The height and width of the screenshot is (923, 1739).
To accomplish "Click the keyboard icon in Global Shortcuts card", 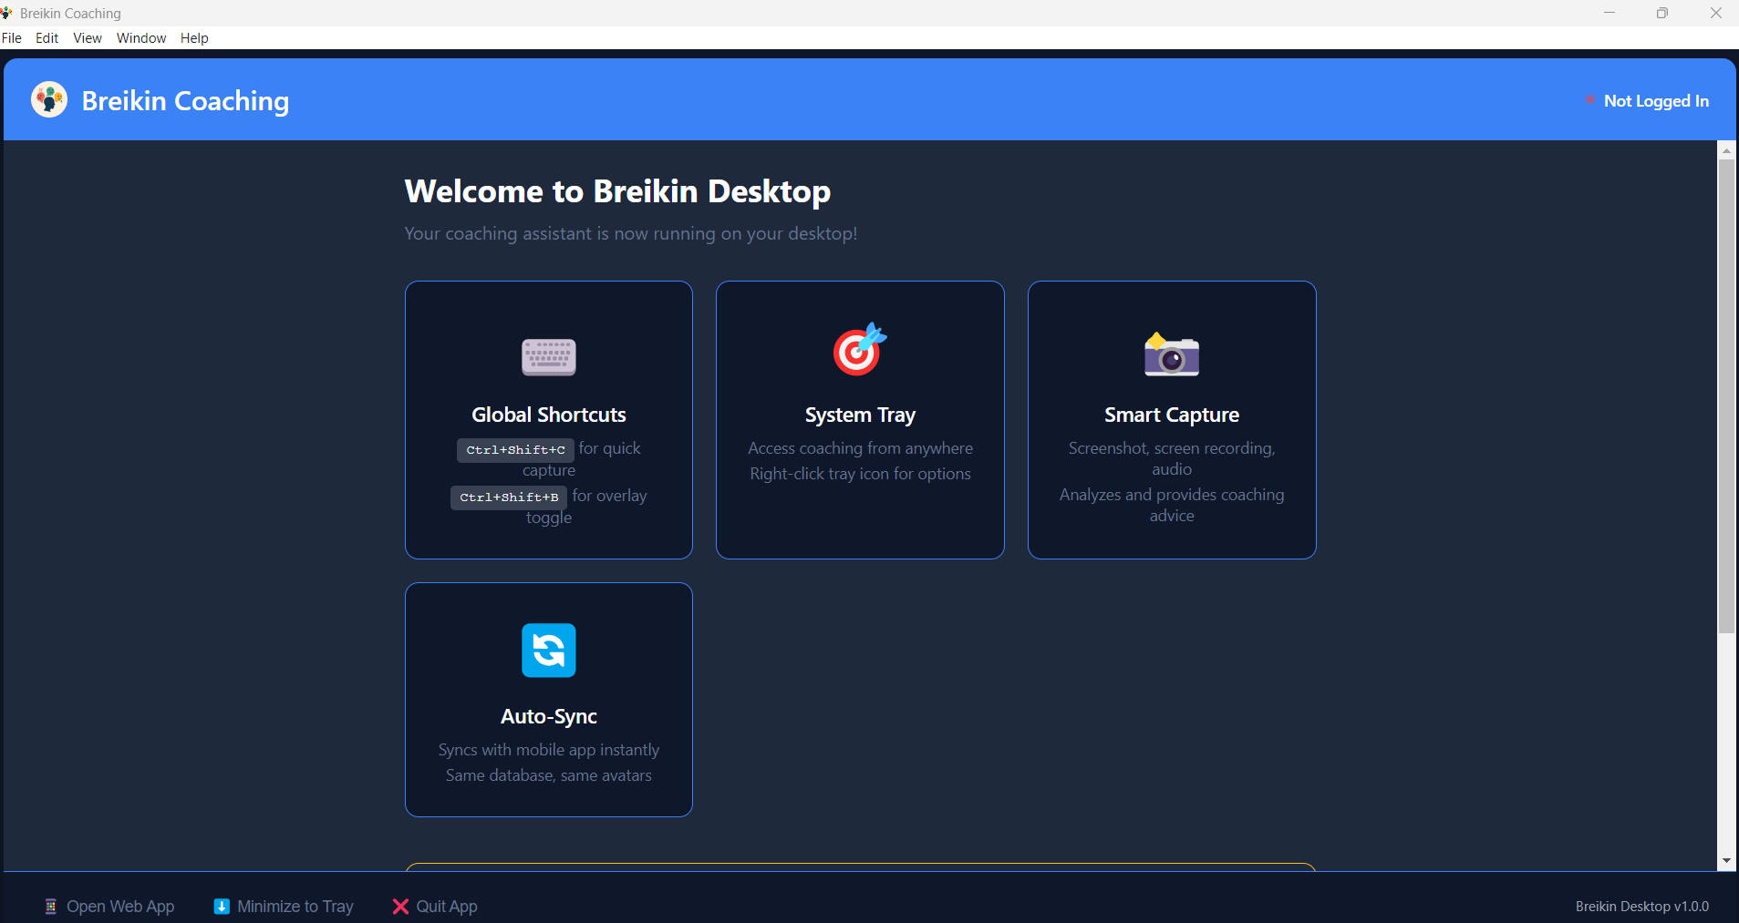I will click(548, 357).
